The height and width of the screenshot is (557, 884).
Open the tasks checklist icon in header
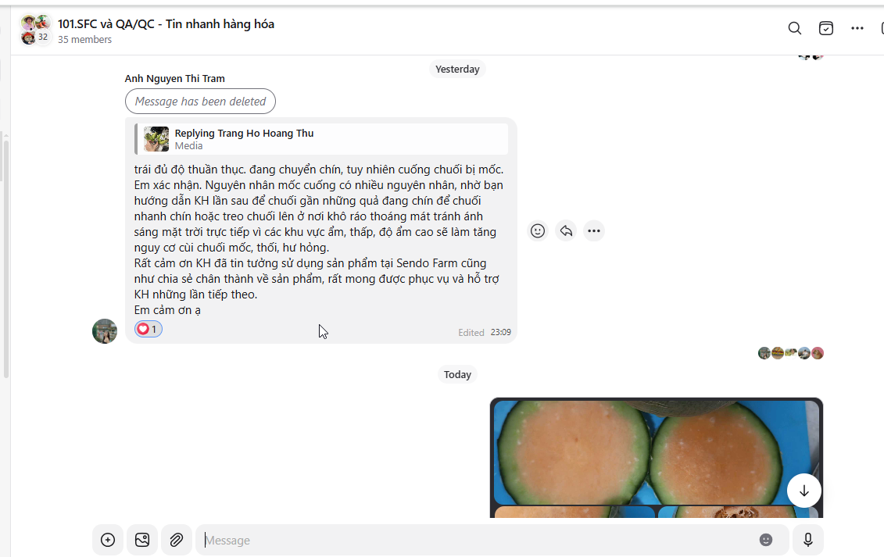(826, 28)
